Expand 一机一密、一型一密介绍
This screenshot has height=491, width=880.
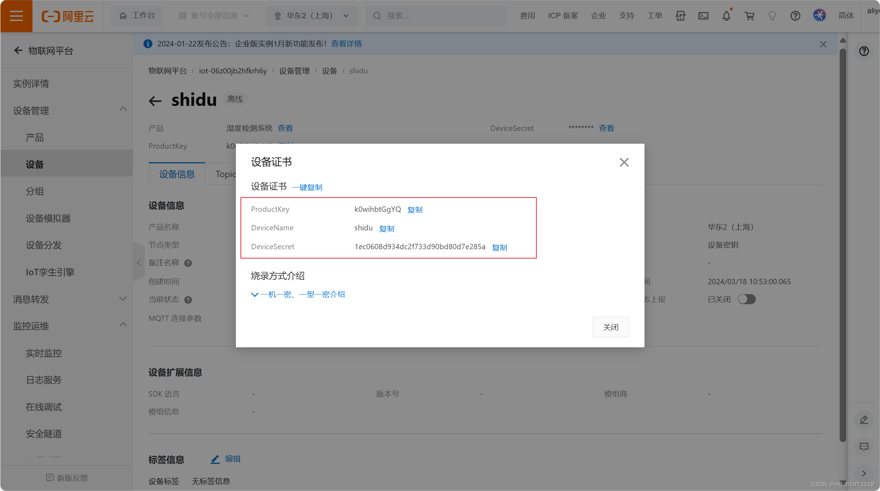click(298, 295)
